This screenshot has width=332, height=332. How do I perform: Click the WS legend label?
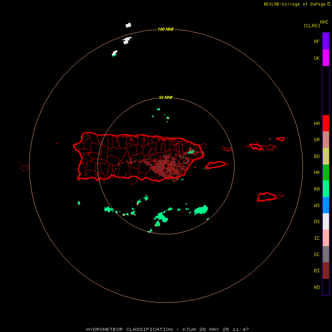(x=317, y=205)
